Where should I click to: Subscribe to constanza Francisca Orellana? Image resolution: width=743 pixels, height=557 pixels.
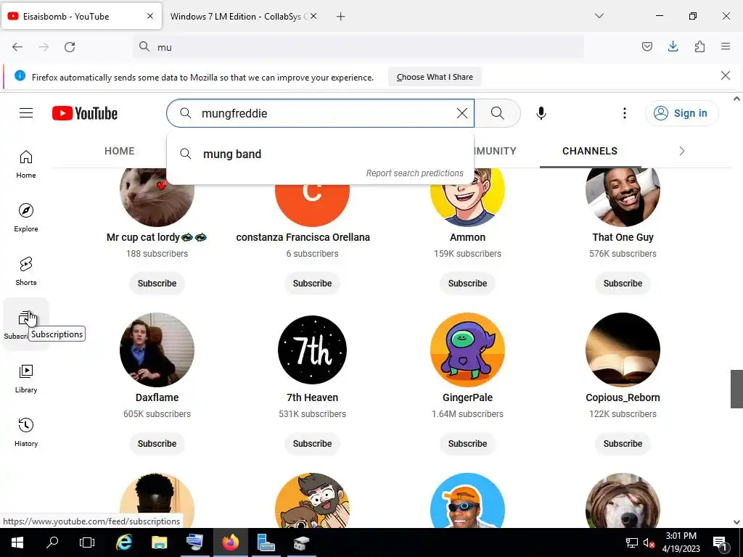312,284
